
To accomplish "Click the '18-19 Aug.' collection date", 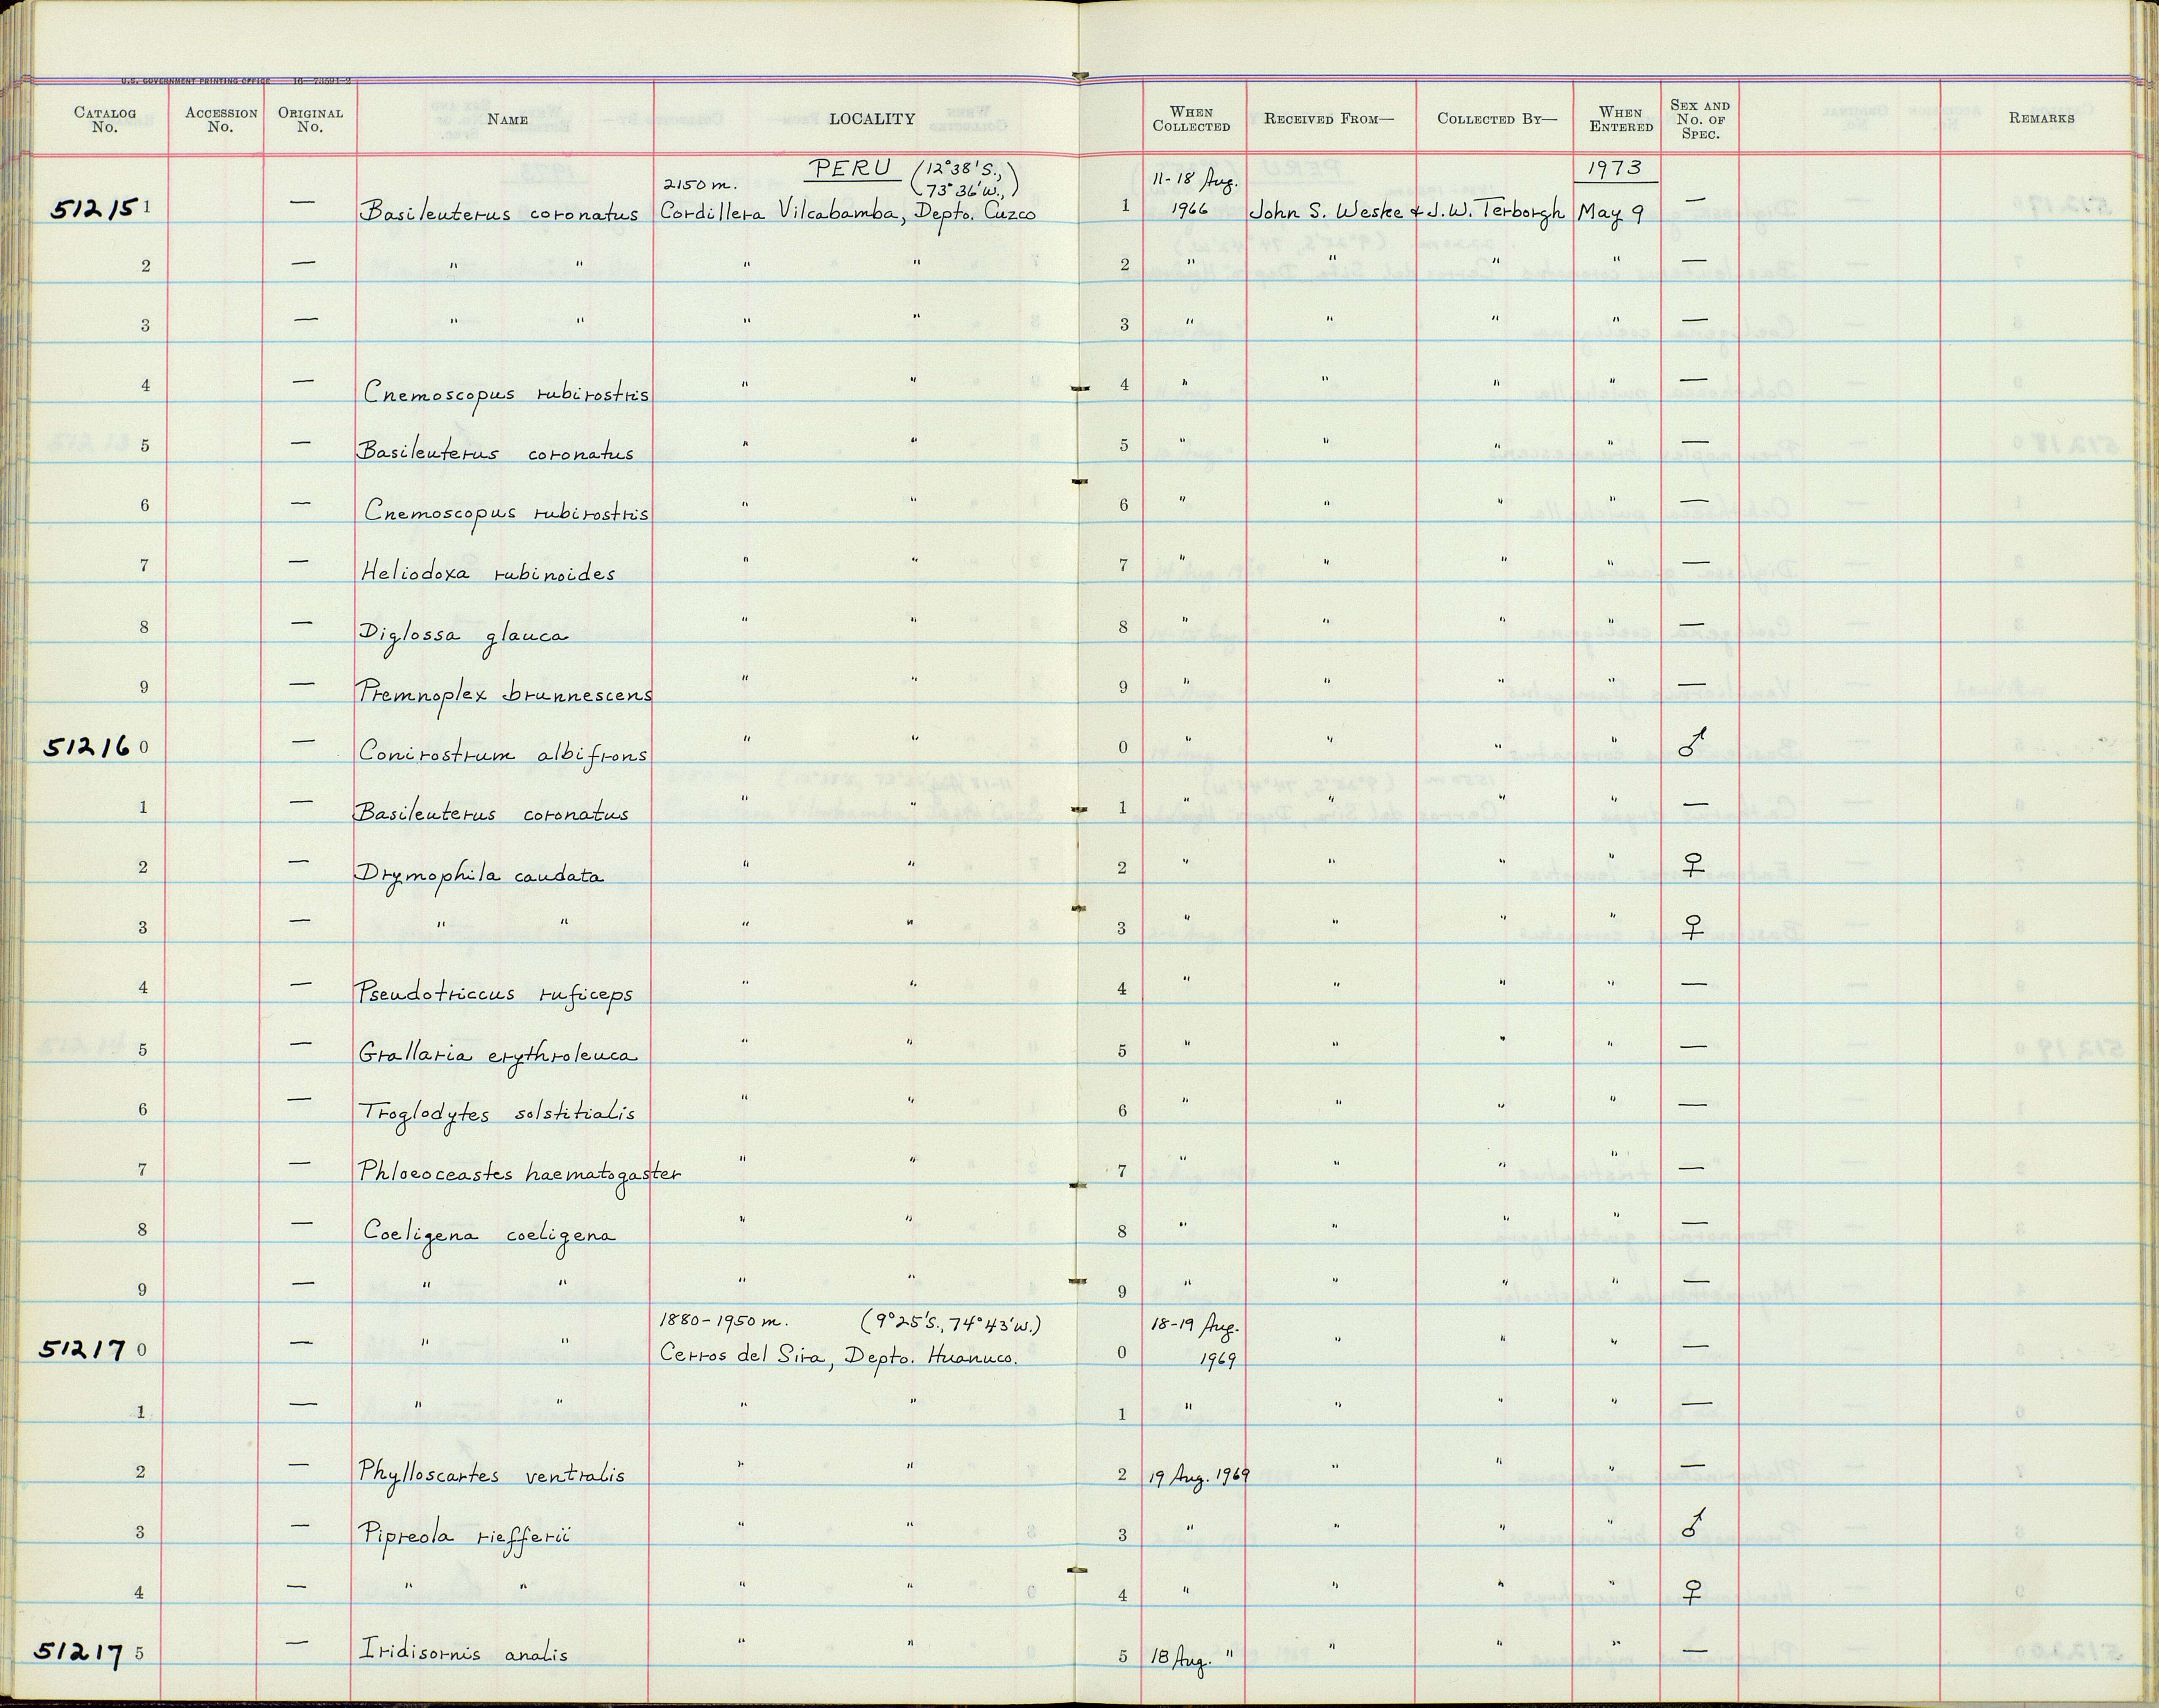I will tap(1195, 1325).
